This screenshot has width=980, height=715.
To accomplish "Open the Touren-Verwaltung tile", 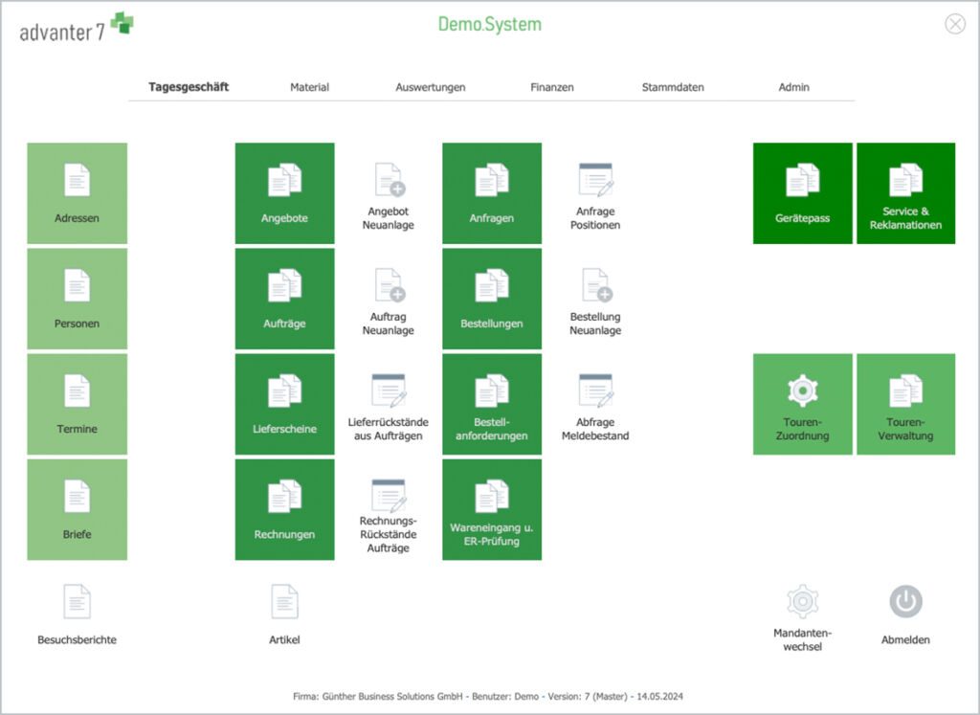I will point(905,404).
